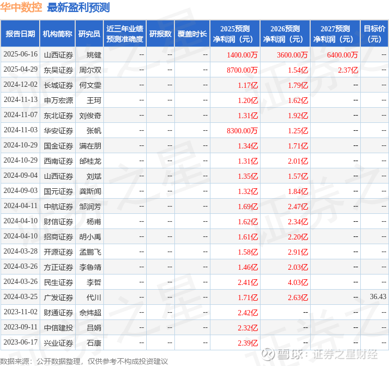Click analyst name 姚健
Viewport: 389px width, 366px height.
(94, 55)
